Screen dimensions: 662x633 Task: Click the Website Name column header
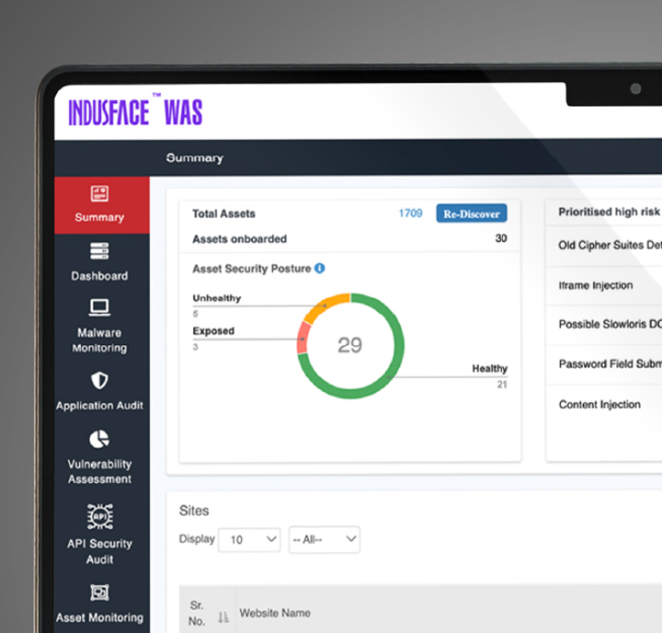tap(275, 613)
